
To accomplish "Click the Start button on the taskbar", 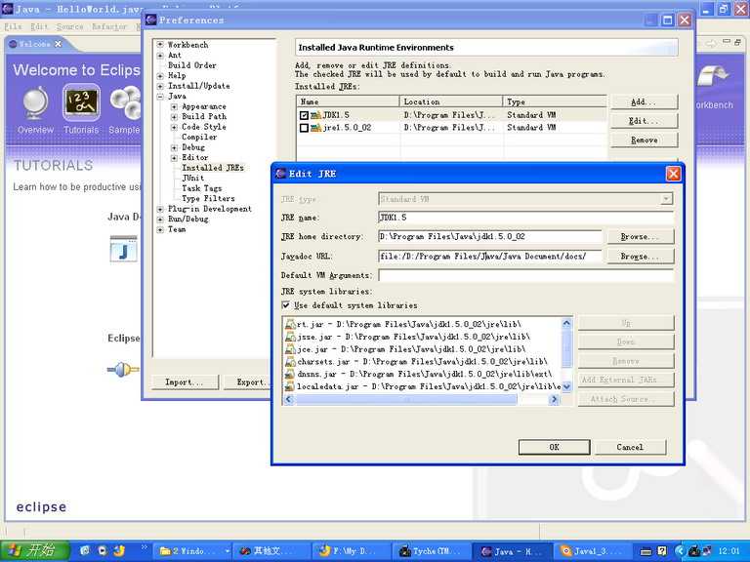I will [34, 550].
